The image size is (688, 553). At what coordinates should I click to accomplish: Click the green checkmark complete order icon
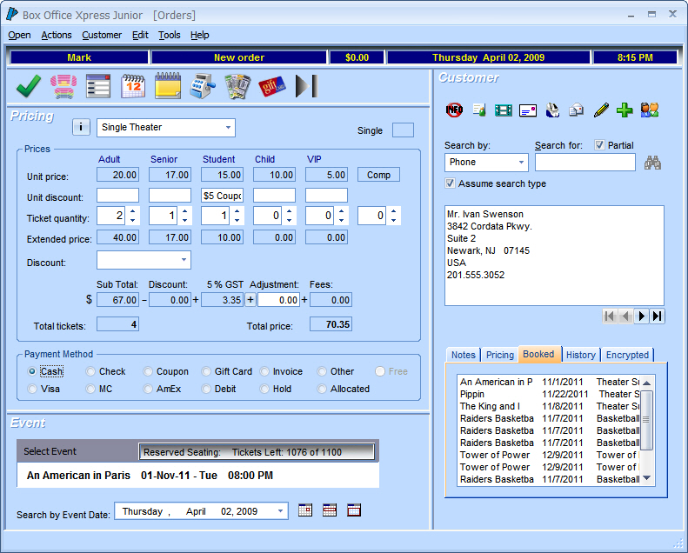29,86
